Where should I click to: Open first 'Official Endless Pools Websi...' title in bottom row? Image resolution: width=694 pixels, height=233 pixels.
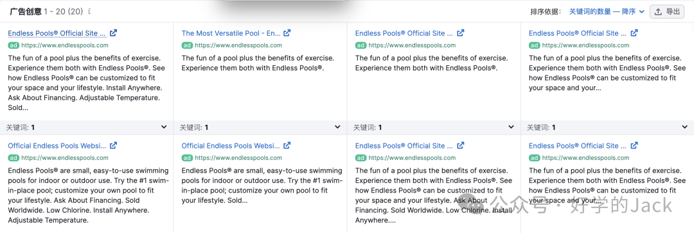57,146
